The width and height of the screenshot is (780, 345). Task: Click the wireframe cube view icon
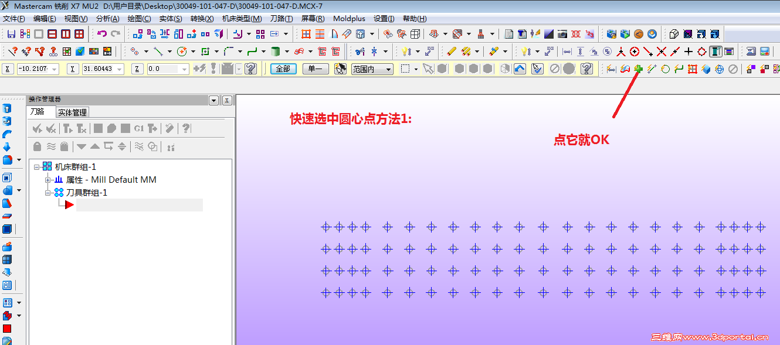pos(415,34)
